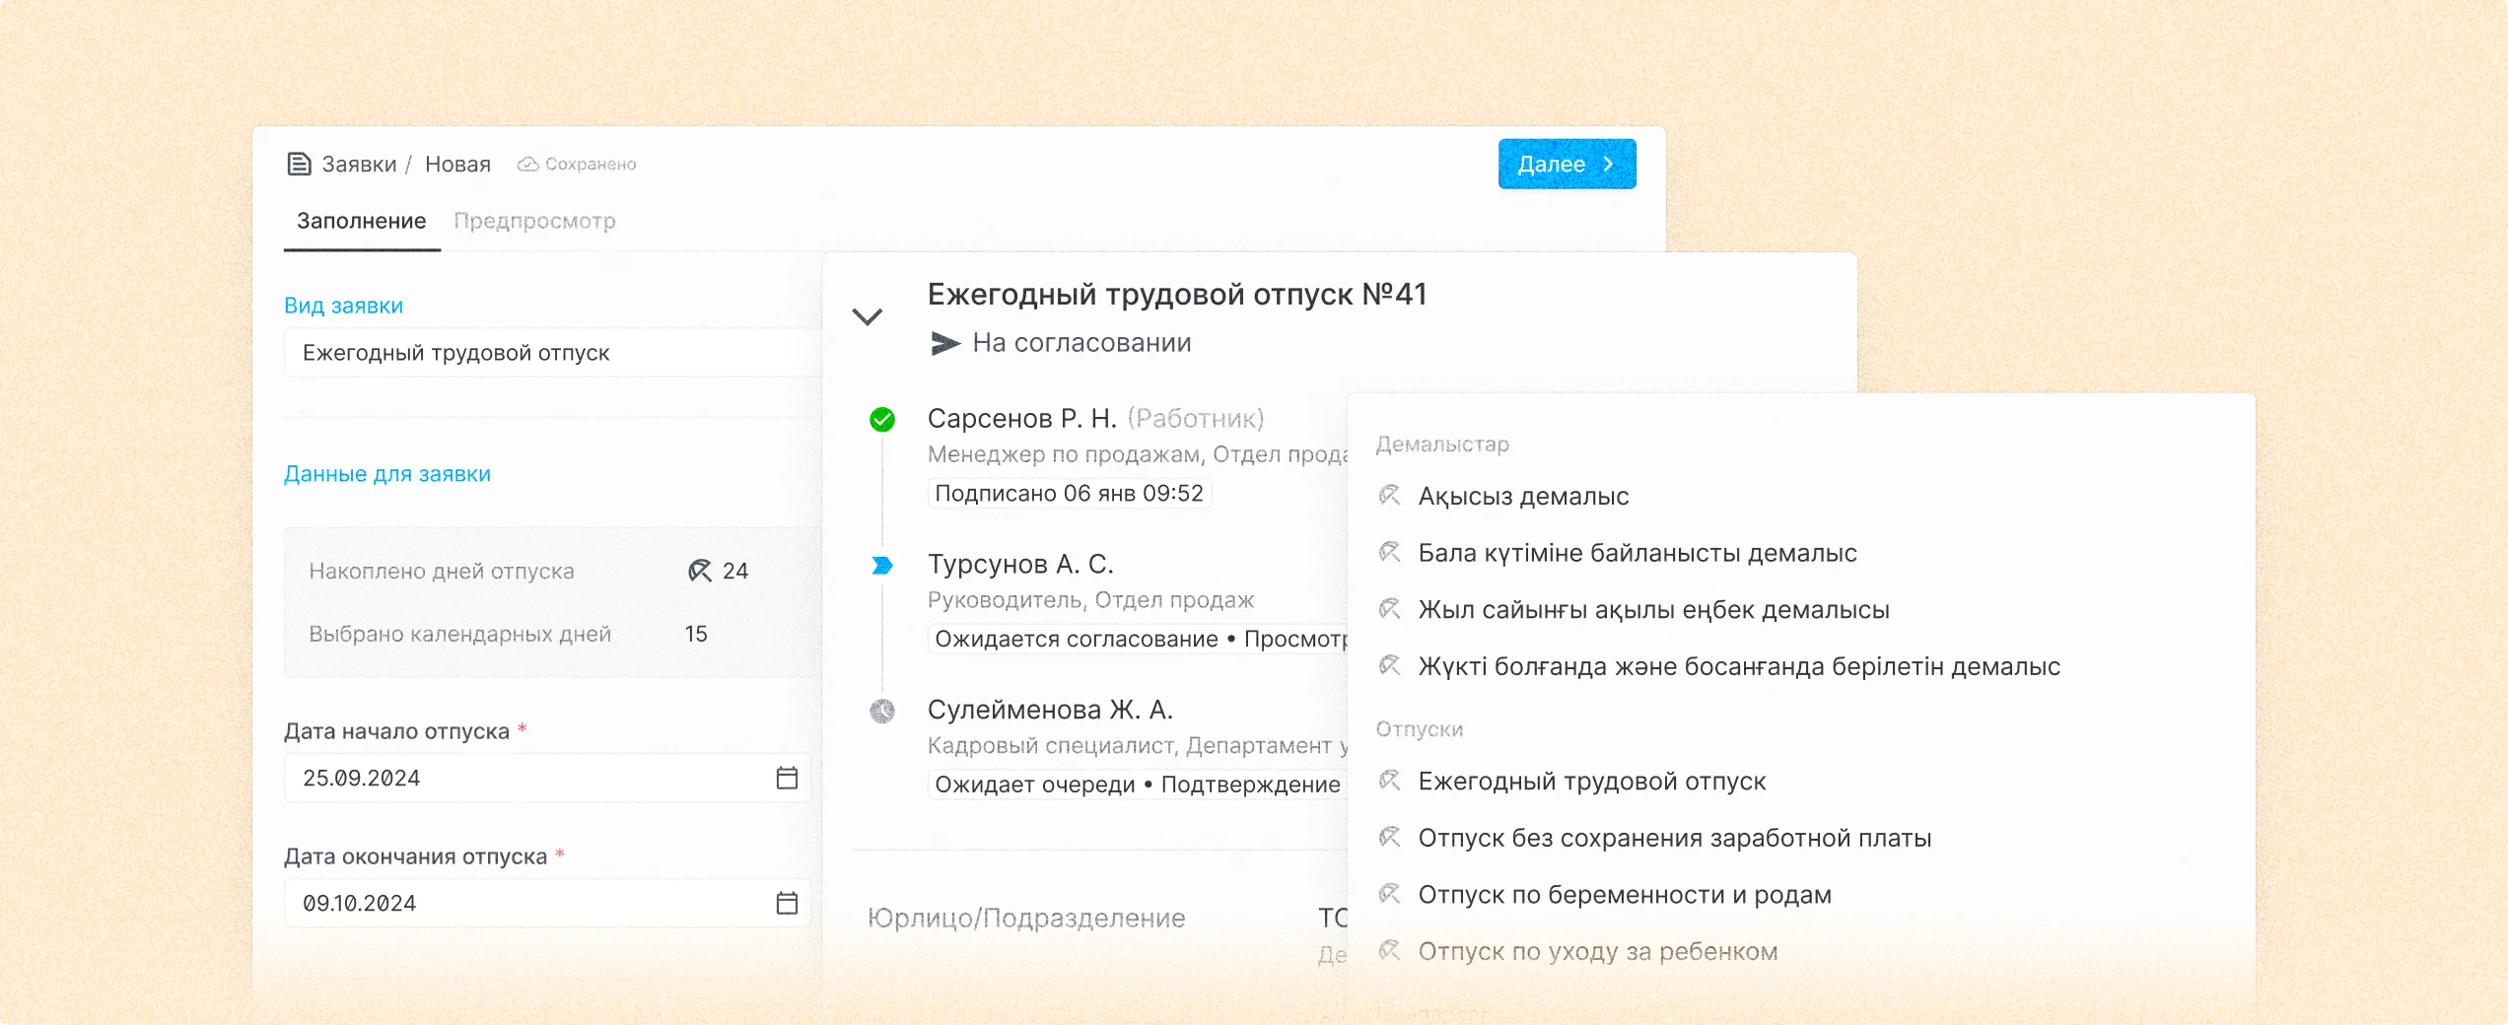Select Ақысыз демалыс from the list
This screenshot has height=1025, width=2508.
[1523, 496]
